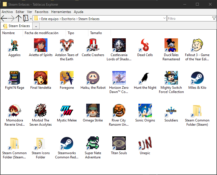Select the Hunt the Night crow icon
The width and height of the screenshot is (217, 175).
pyautogui.click(x=145, y=78)
